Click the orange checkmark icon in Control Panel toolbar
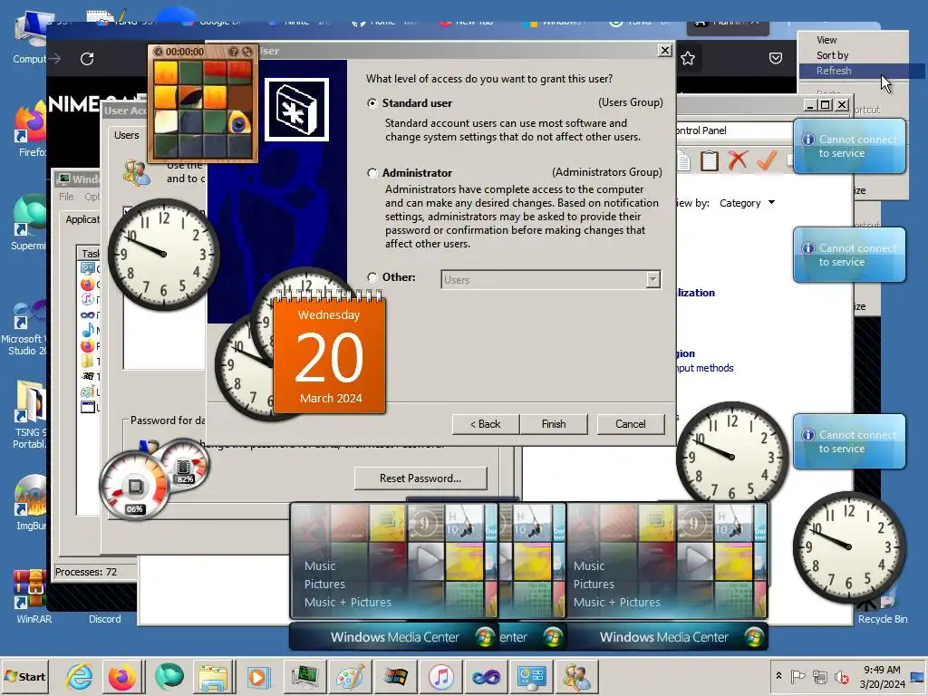 [767, 159]
